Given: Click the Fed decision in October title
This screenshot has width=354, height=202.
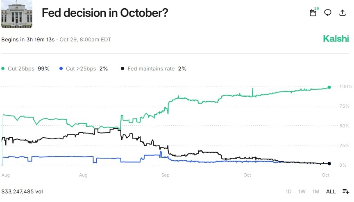Looking at the screenshot, I should pyautogui.click(x=105, y=13).
